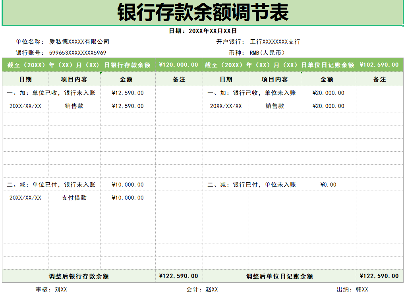Click the right-side 备注 column header
Viewport: 404px width, 299px height.
coord(379,79)
